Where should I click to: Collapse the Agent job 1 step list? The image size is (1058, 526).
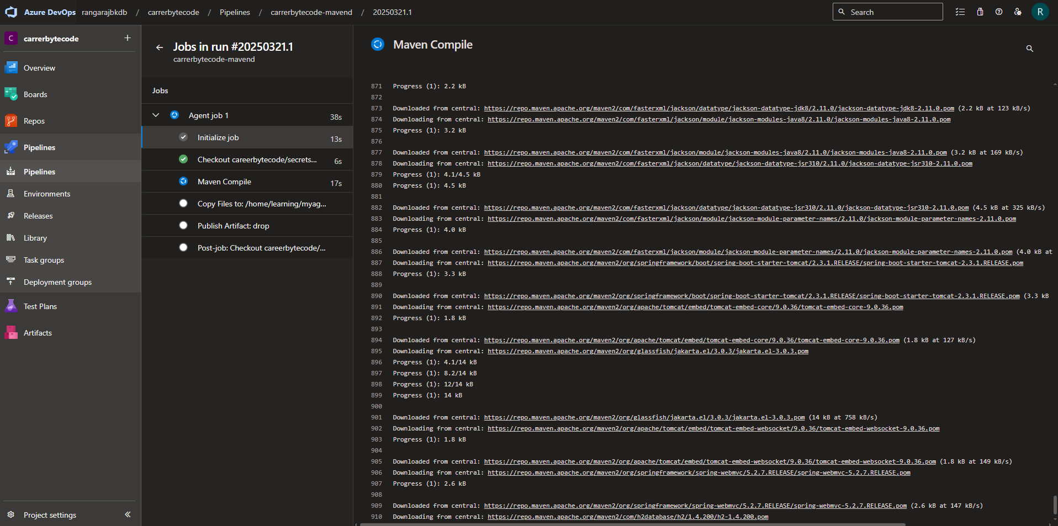(x=155, y=115)
